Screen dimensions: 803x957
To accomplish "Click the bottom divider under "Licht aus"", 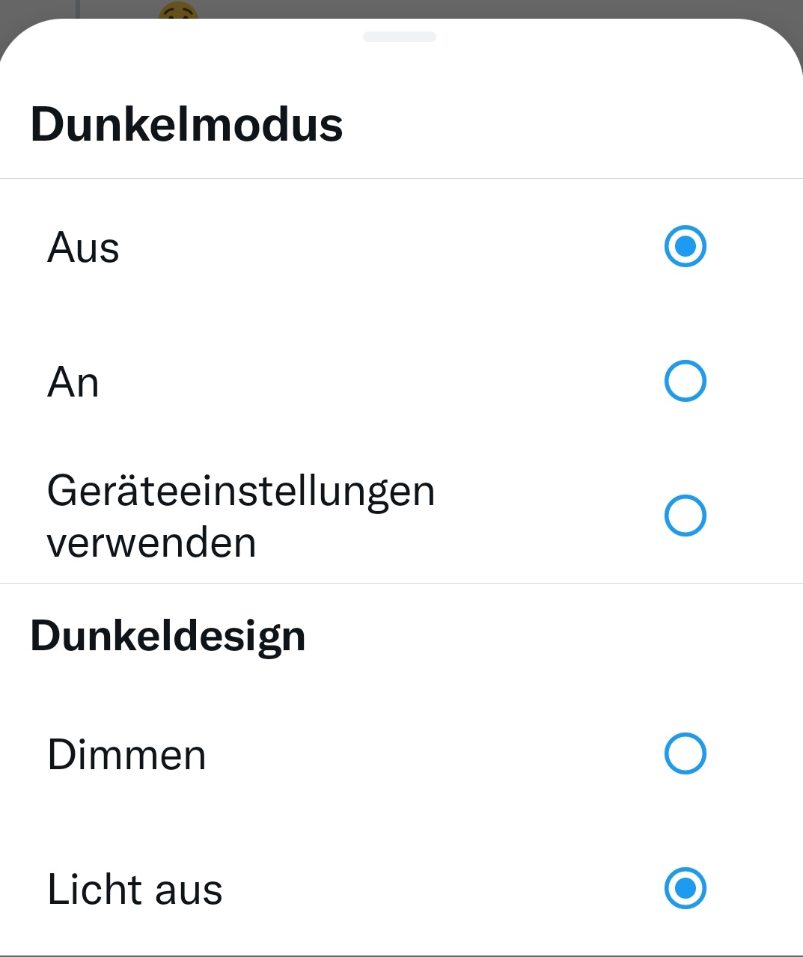I will tap(401, 956).
